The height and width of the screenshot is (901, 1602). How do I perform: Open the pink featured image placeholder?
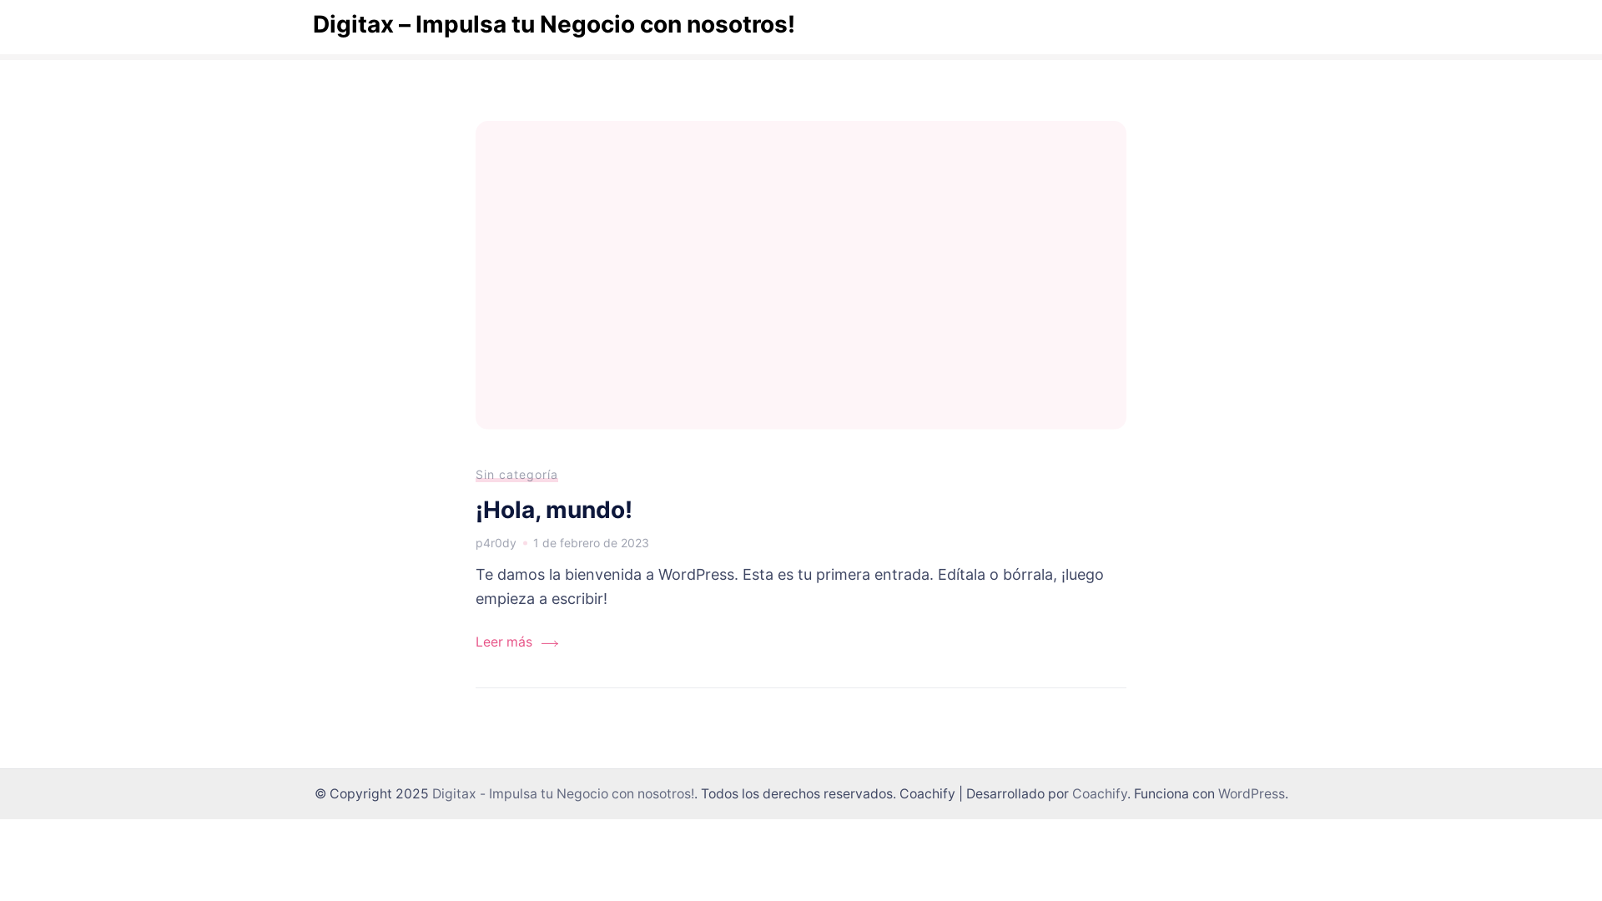pos(801,275)
